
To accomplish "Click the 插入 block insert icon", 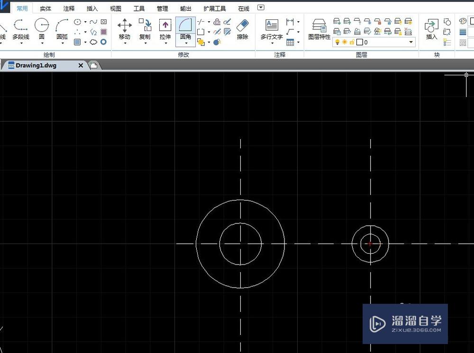I will [x=432, y=29].
